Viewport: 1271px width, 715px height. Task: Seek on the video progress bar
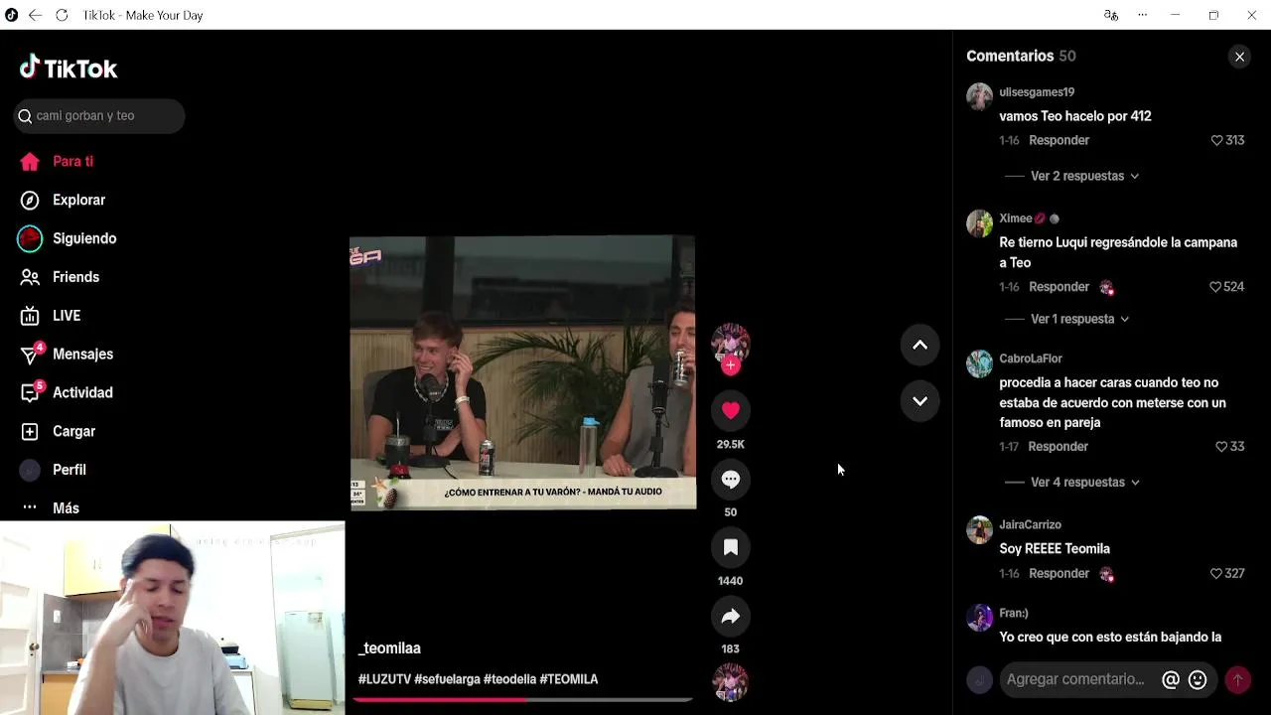[x=522, y=700]
